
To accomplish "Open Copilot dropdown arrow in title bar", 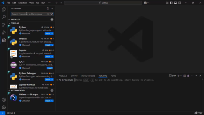I will pos(148,3).
